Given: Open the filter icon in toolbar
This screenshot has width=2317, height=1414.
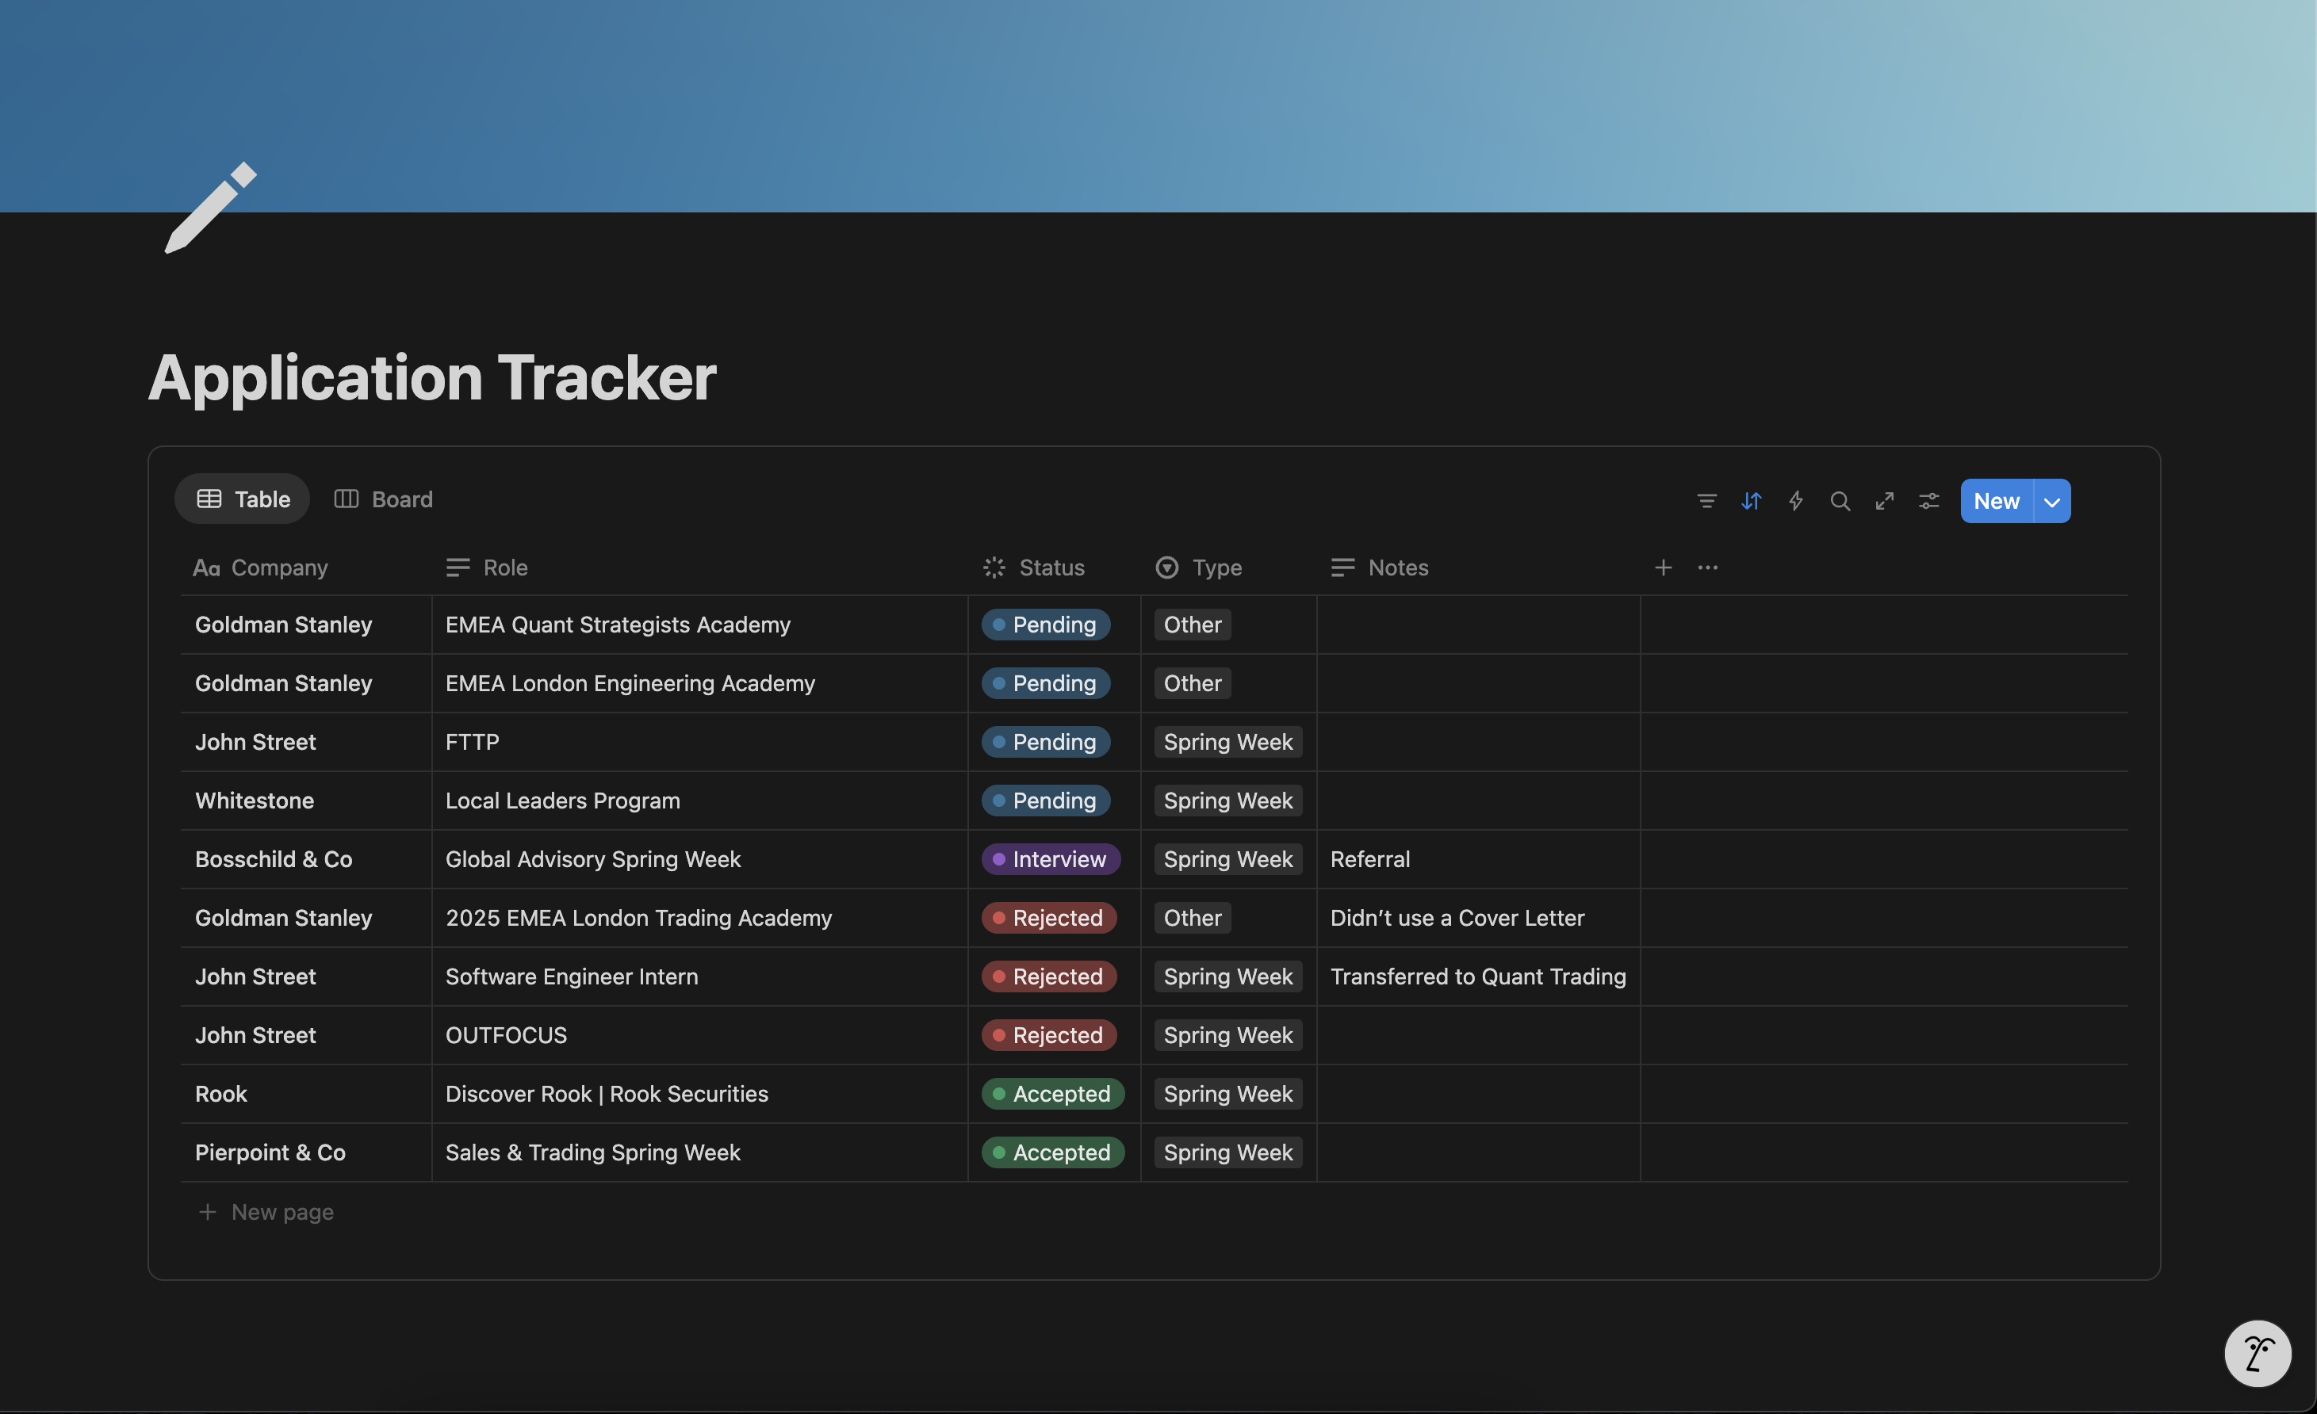Looking at the screenshot, I should pyautogui.click(x=1706, y=501).
